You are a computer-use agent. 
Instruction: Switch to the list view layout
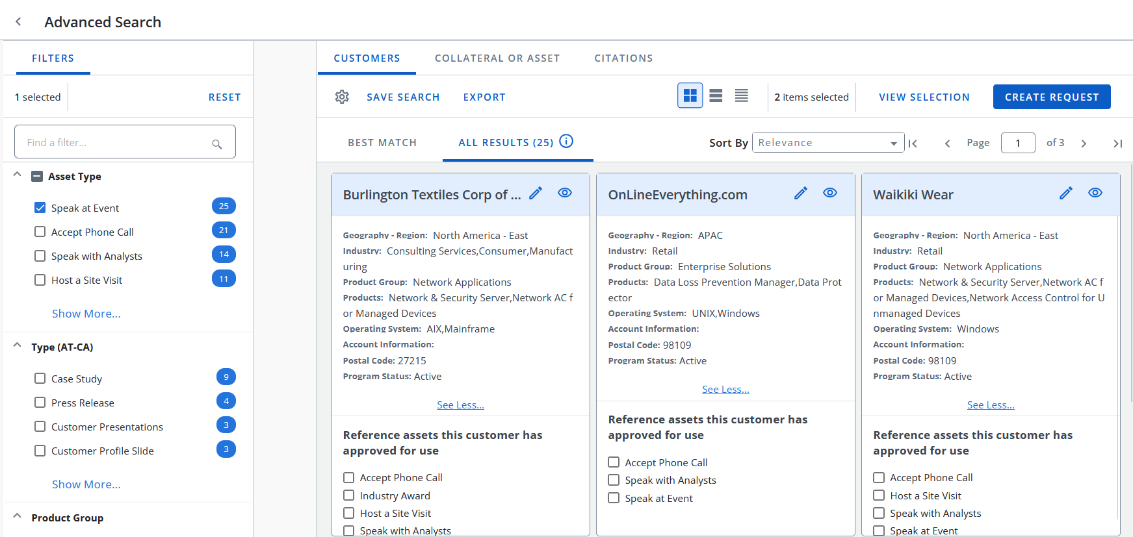[716, 96]
